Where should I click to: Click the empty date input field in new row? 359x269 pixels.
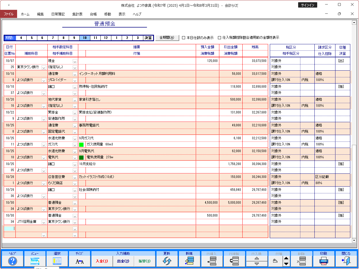(10, 229)
